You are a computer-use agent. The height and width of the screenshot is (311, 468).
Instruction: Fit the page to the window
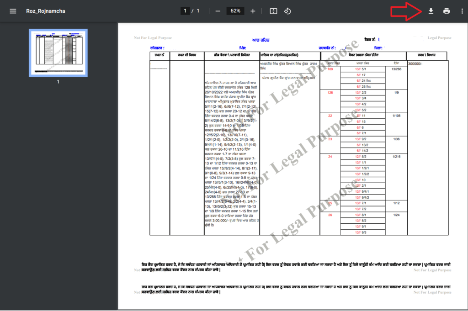[x=272, y=11]
